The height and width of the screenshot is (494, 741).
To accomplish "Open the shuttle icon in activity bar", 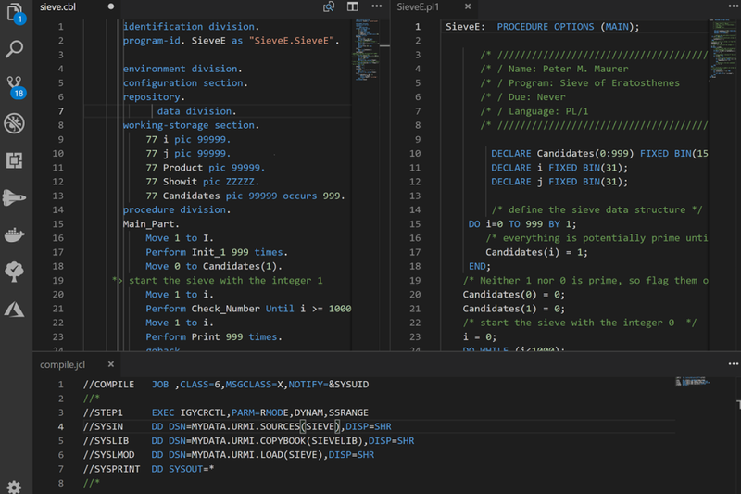I will (14, 197).
